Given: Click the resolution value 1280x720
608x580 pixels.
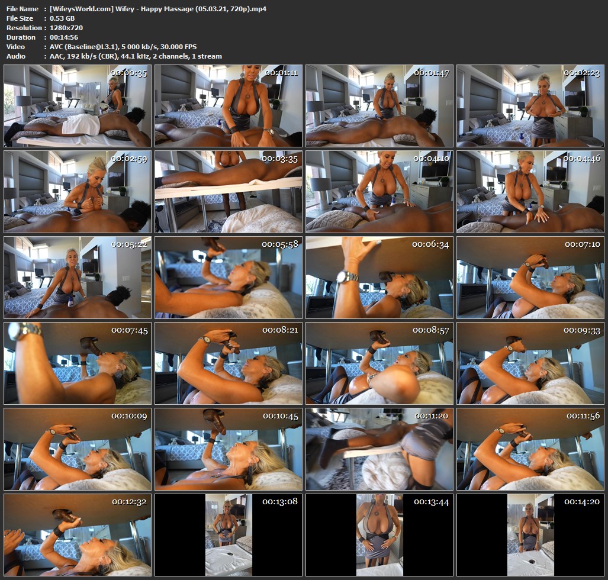Looking at the screenshot, I should tap(66, 28).
